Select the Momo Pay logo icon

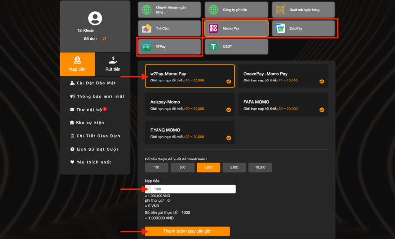pos(213,28)
